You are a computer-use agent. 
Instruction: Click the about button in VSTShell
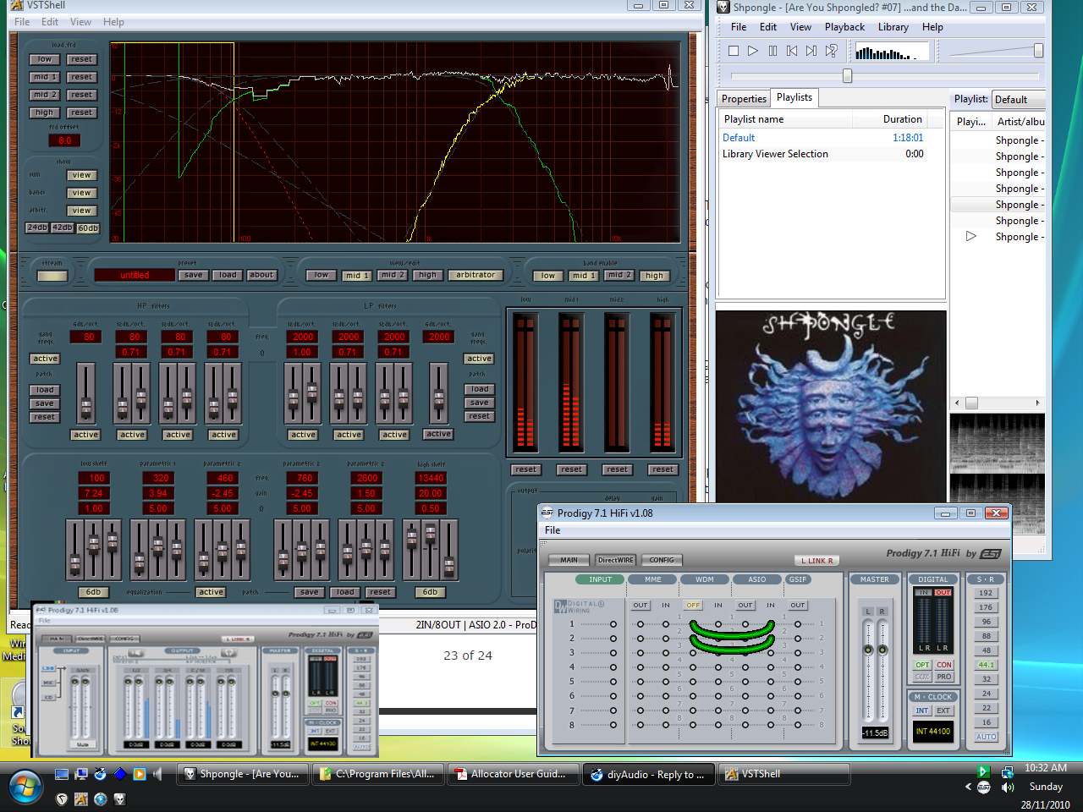pyautogui.click(x=261, y=275)
